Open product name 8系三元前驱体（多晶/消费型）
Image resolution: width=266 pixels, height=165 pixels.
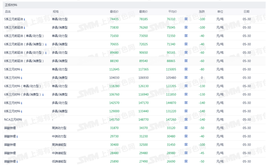(24, 61)
